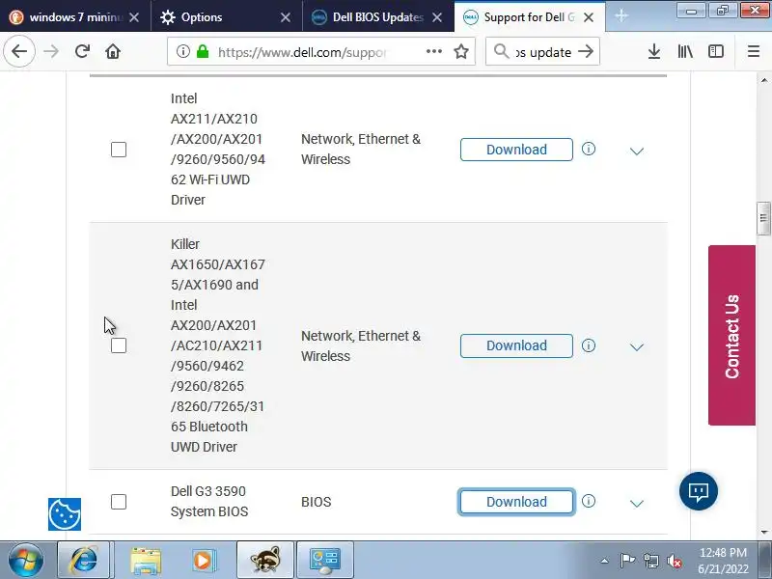Reload the current page
This screenshot has height=579, width=772.
(x=82, y=51)
